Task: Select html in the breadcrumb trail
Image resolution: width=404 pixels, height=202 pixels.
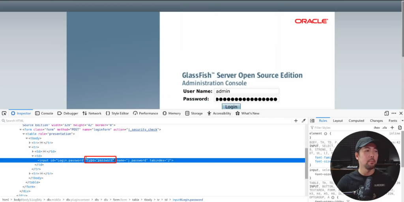Action: coord(6,200)
